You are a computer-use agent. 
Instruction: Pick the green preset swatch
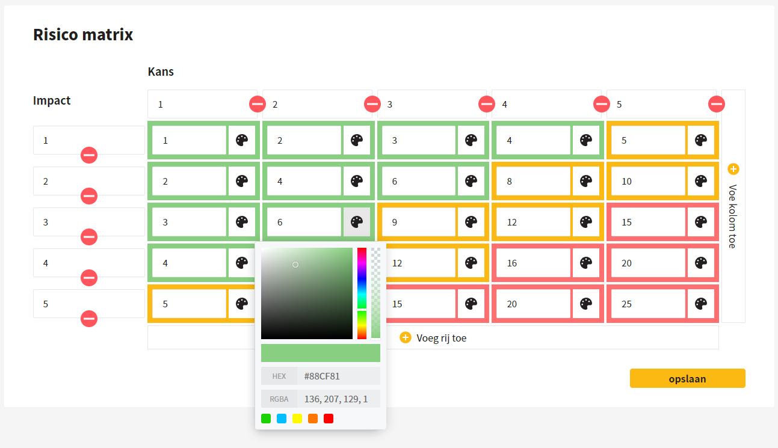266,419
